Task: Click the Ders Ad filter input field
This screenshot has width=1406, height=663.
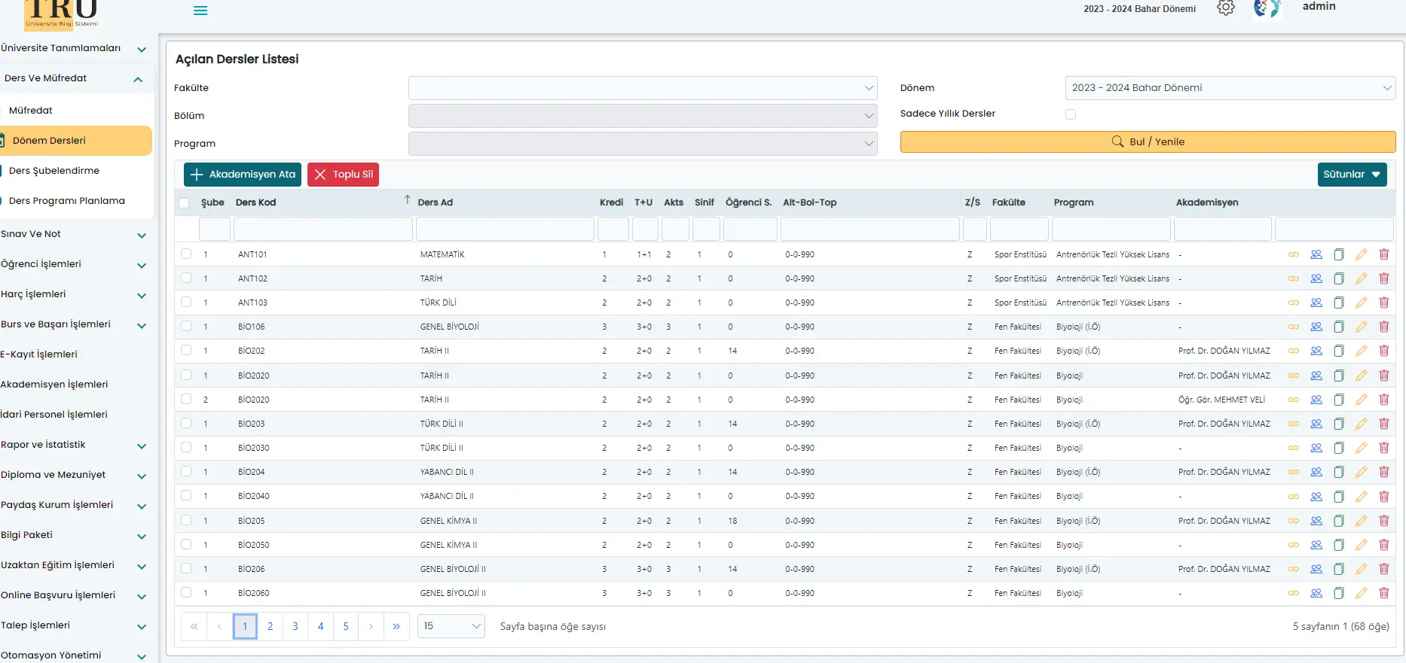Action: (x=505, y=229)
